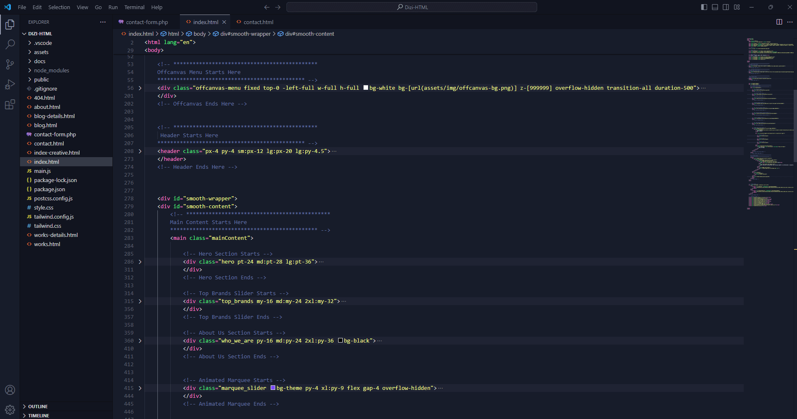
Task: Open 404.html from explorer
Action: [x=66, y=98]
